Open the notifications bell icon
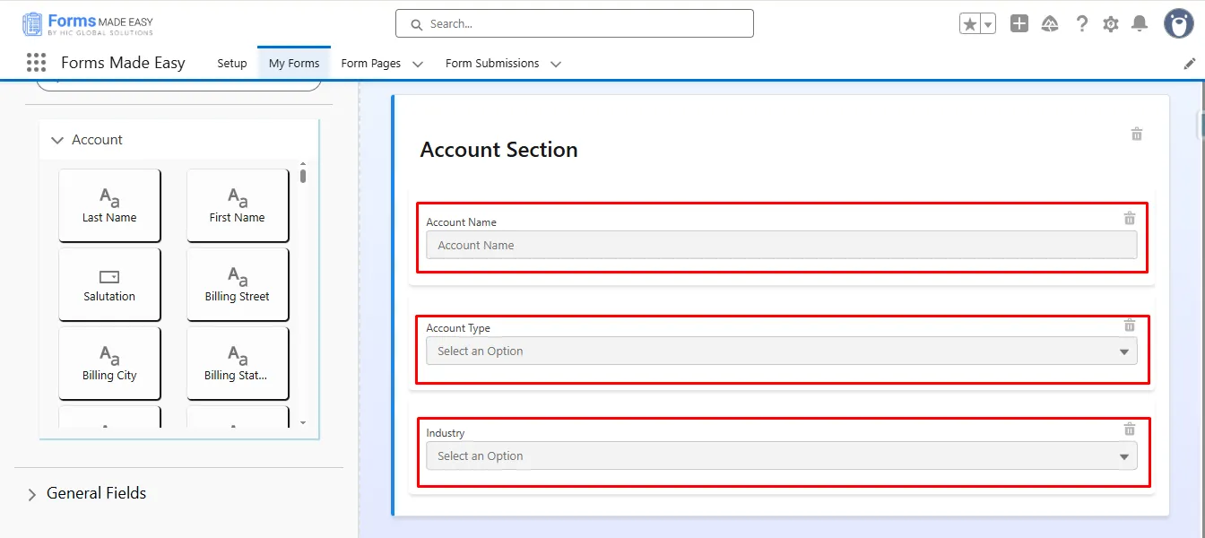Viewport: 1205px width, 538px height. 1140,24
